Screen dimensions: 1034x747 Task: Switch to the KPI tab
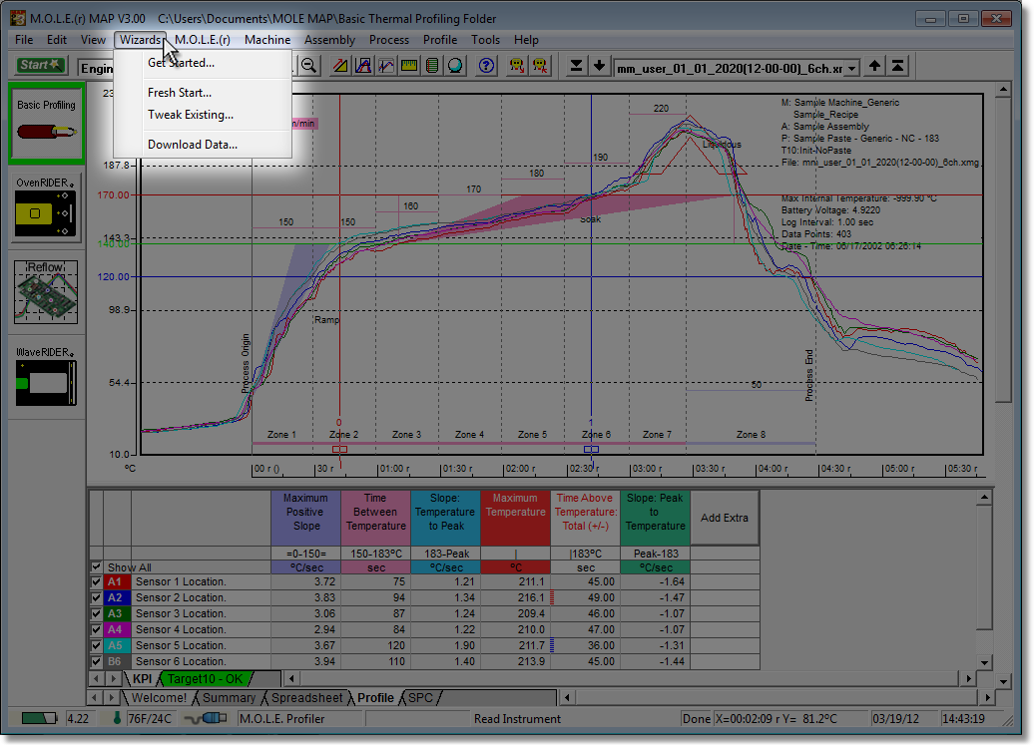142,678
